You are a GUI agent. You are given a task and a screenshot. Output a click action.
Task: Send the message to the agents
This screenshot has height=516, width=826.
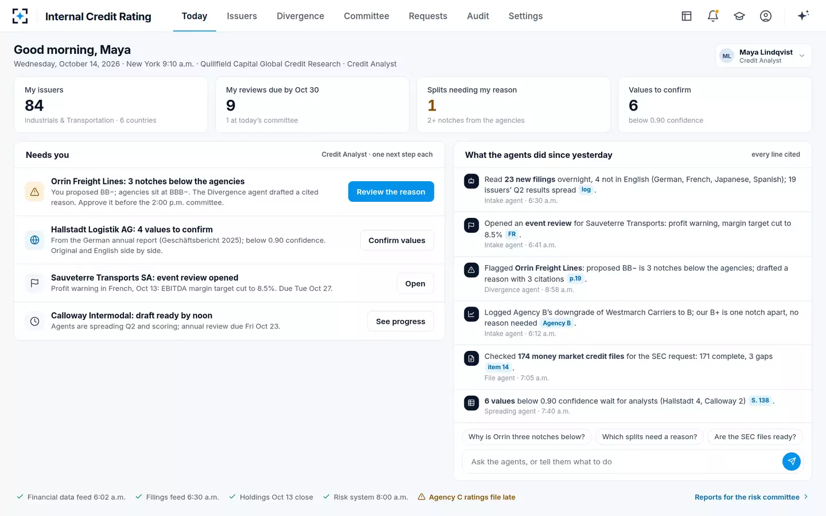point(792,462)
